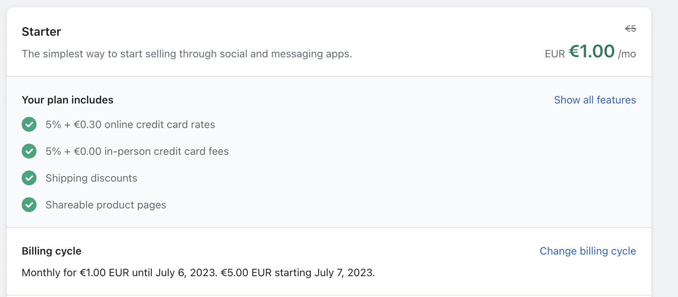The width and height of the screenshot is (678, 297).
Task: Click the /mo label after the price
Action: pos(627,54)
